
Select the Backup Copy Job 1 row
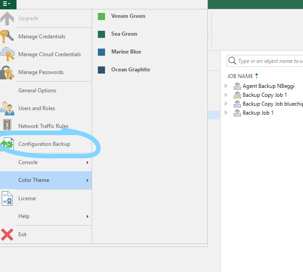click(x=265, y=95)
